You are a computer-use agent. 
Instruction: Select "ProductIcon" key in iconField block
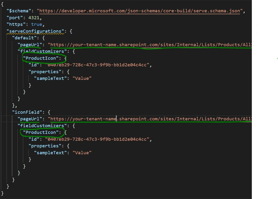coord(41,132)
